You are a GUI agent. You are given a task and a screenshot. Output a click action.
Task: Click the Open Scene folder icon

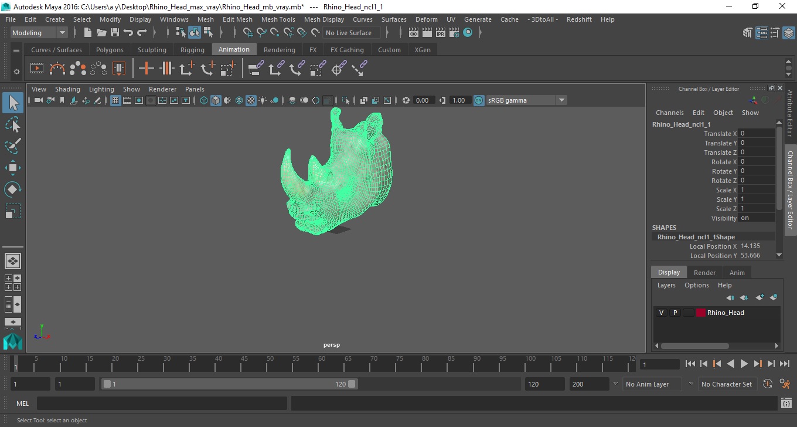pos(101,33)
